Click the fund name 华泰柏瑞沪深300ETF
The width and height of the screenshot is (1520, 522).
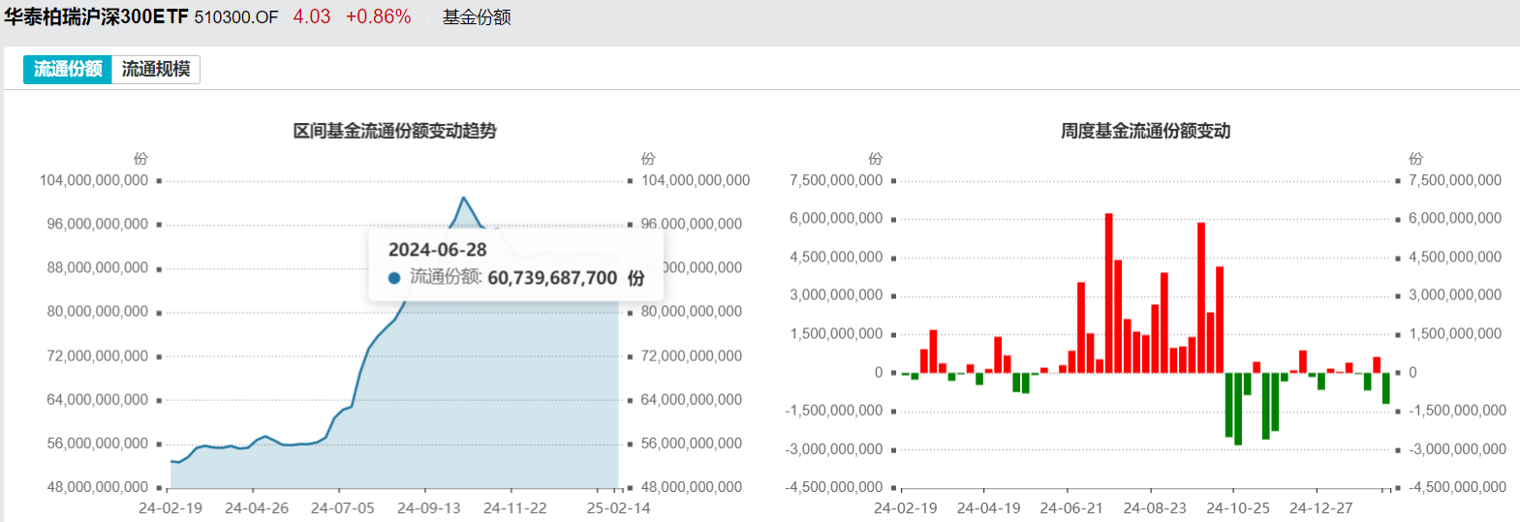point(96,16)
